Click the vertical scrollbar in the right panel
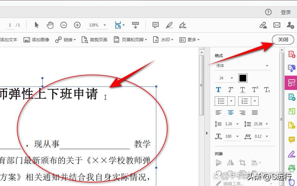Screen dimensions: 297x186 click(x=282, y=119)
